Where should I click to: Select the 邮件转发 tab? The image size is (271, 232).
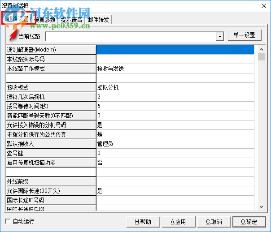[x=98, y=20]
